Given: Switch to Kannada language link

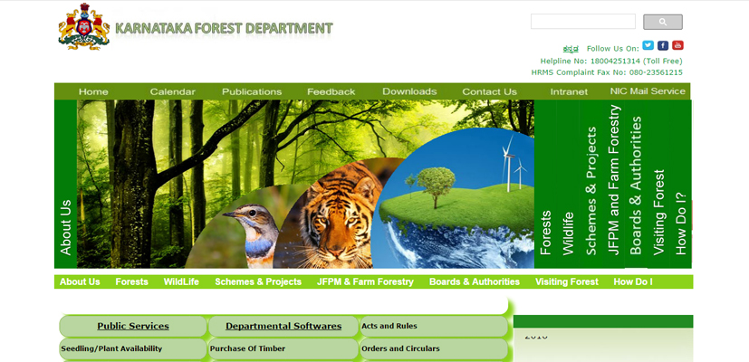Looking at the screenshot, I should click(571, 49).
